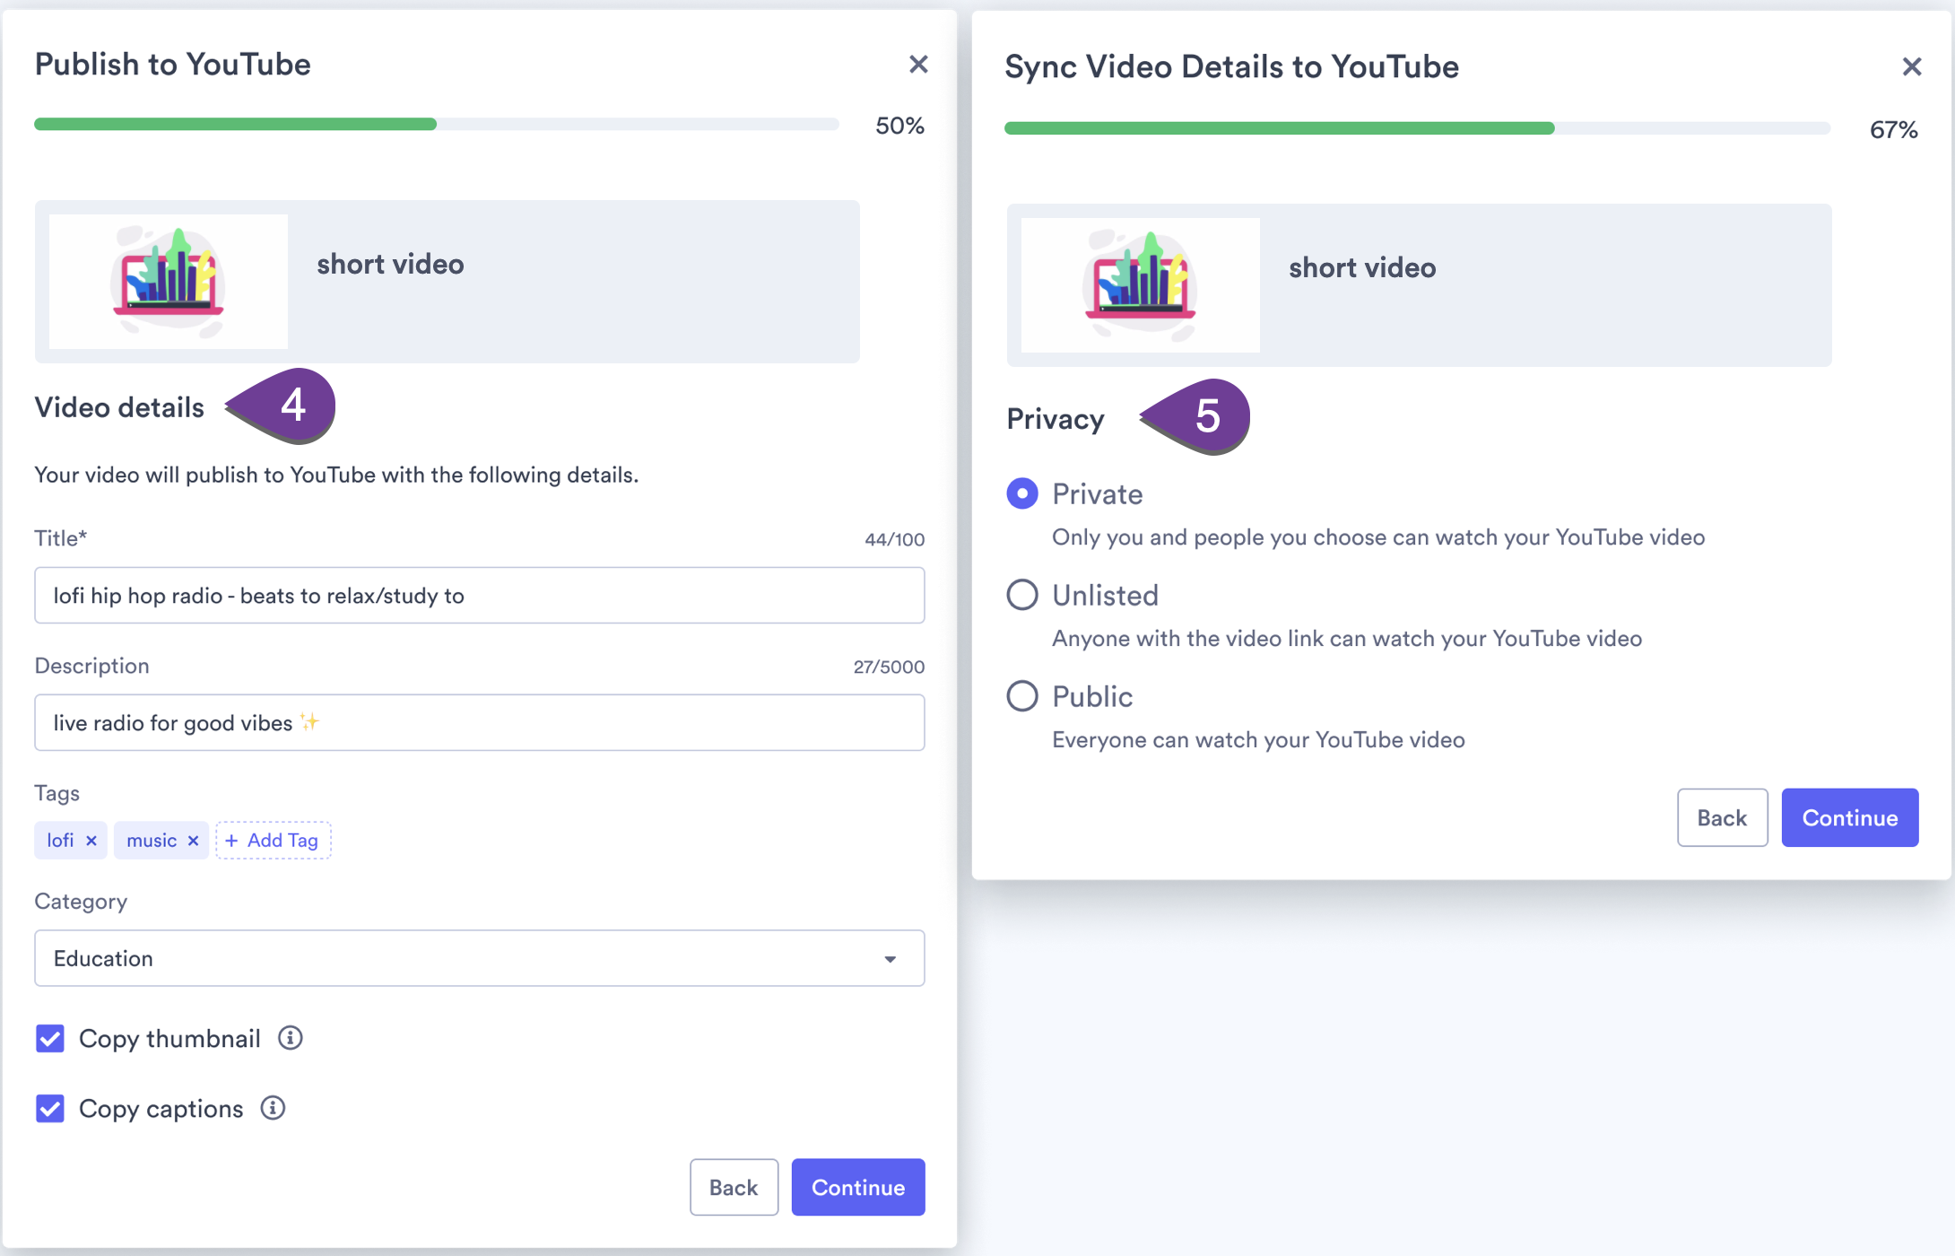Select the Unlisted privacy option

[x=1021, y=595]
